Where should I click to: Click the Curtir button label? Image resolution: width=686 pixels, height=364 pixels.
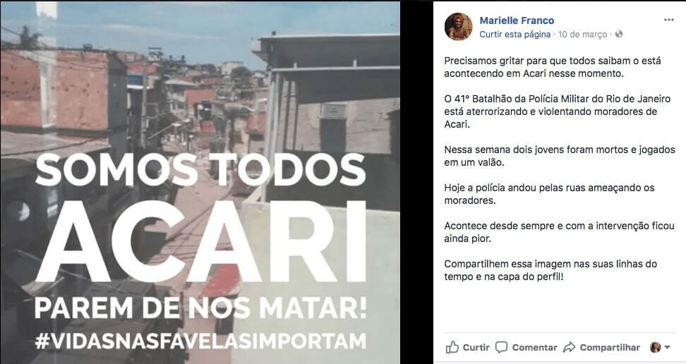(476, 347)
